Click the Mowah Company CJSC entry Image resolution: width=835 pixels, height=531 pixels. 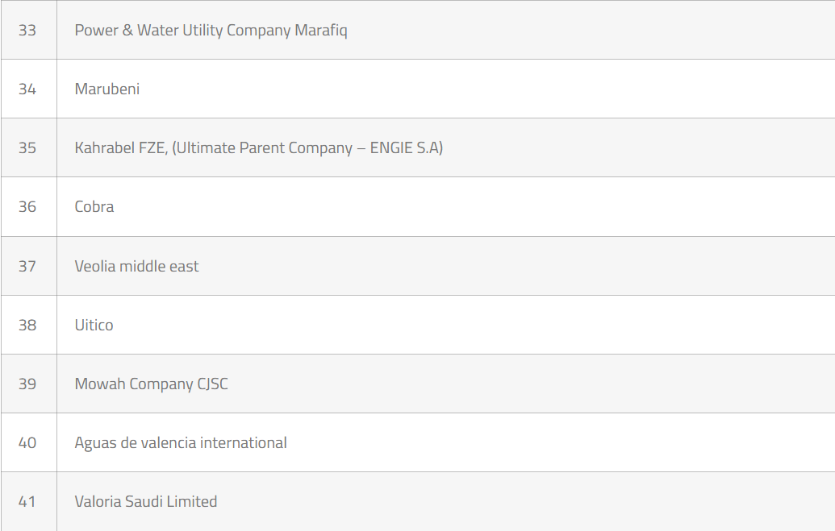coord(151,384)
